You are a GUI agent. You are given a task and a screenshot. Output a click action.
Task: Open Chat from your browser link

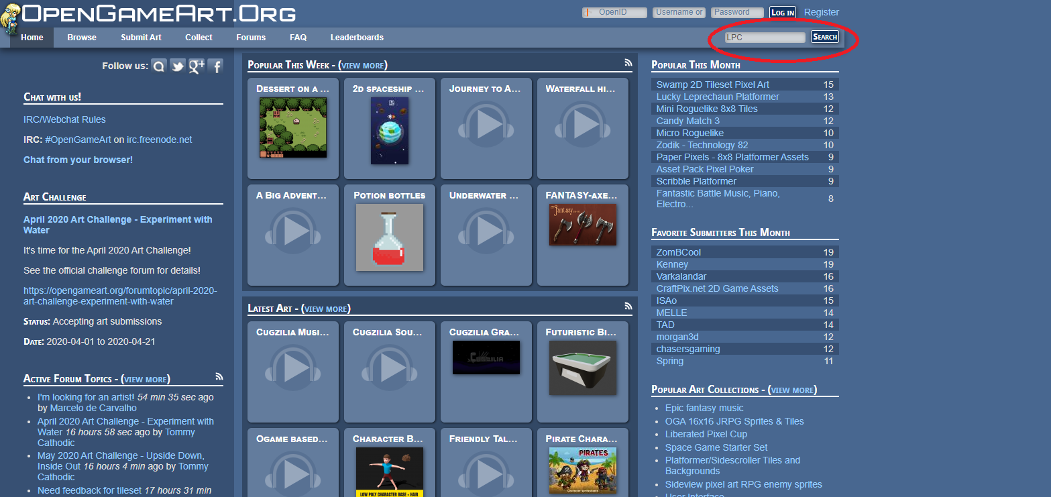78,160
